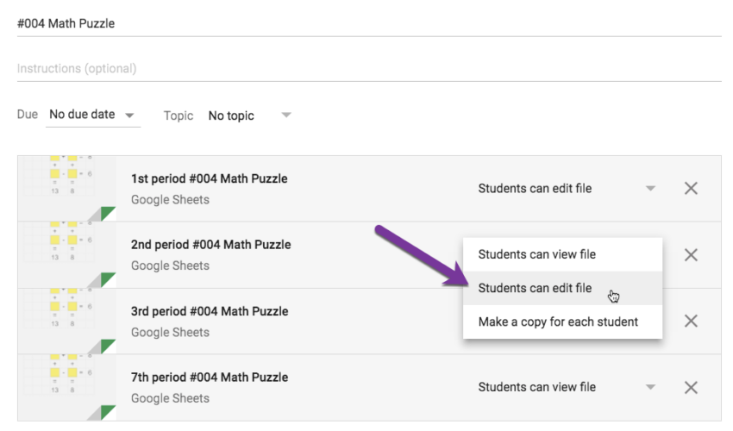Image resolution: width=733 pixels, height=431 pixels.
Task: Expand permission dropdown arrow for 1st period file
Action: (650, 189)
